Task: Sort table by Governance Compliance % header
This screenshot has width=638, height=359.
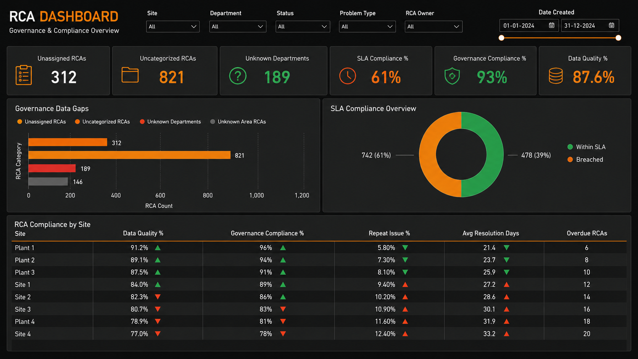Action: click(x=267, y=233)
